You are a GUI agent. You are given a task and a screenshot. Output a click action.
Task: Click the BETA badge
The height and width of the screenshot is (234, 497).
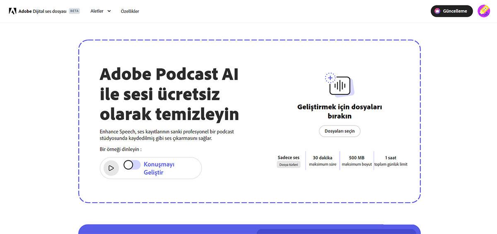pyautogui.click(x=75, y=11)
